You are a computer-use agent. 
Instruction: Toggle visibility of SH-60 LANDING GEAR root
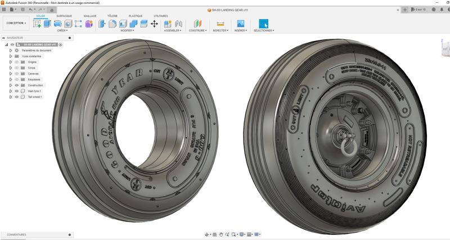[12, 44]
